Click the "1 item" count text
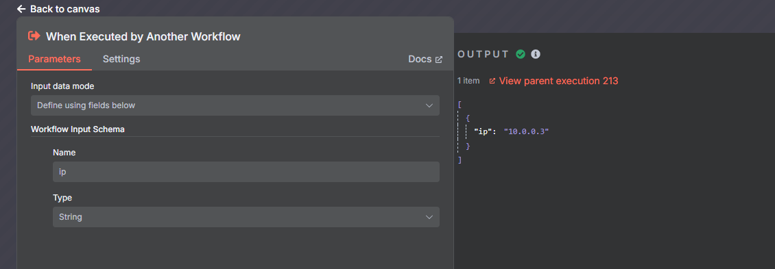Screen dimensions: 775x269 468,81
